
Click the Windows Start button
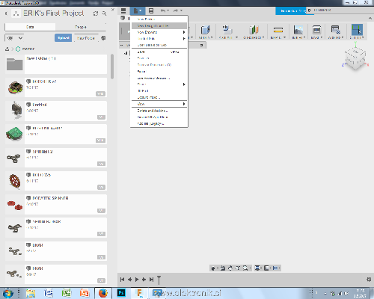pyautogui.click(x=7, y=293)
